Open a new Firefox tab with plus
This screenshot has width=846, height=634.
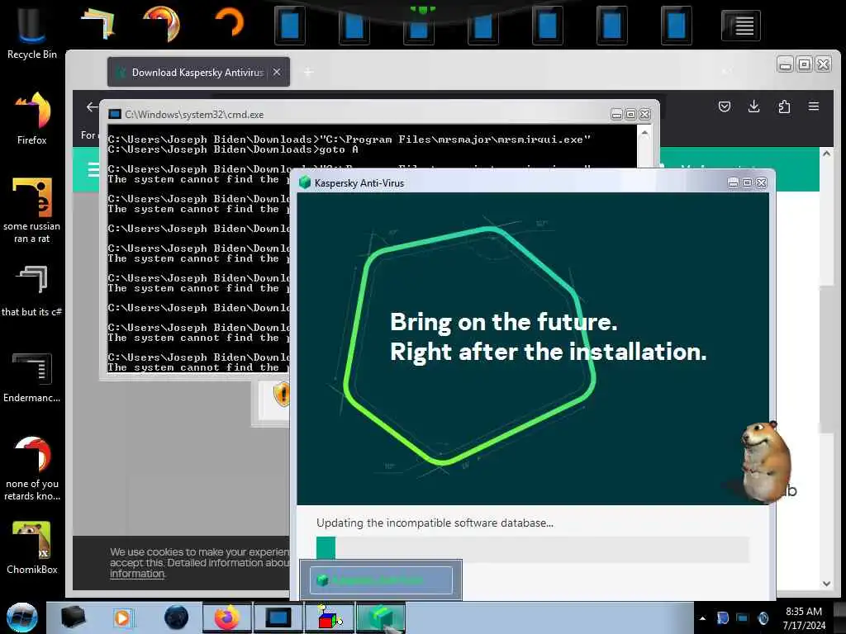click(x=308, y=72)
